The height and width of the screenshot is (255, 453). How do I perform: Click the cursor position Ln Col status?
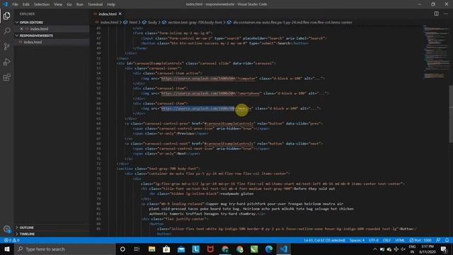tap(324, 240)
